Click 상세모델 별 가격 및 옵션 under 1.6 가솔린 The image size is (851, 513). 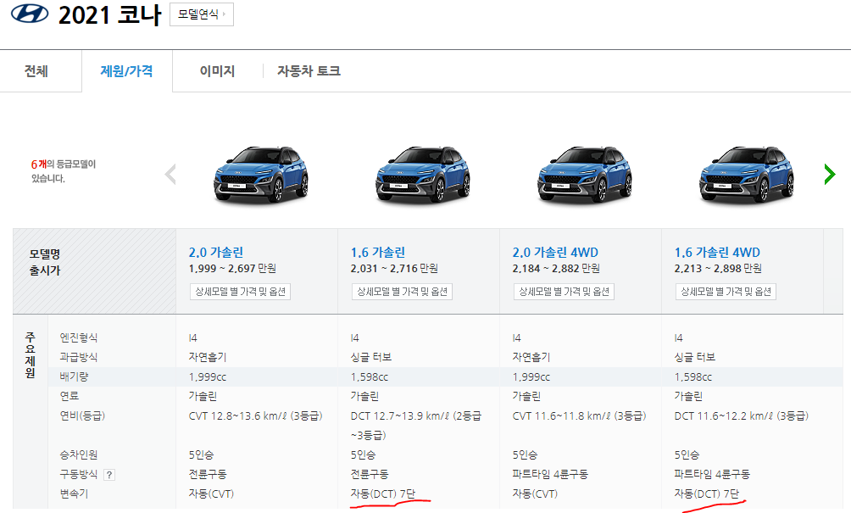402,292
